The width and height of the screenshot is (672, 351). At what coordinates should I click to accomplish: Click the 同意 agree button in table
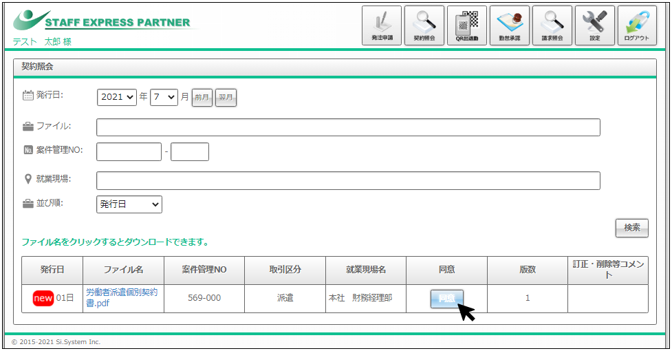pyautogui.click(x=447, y=299)
